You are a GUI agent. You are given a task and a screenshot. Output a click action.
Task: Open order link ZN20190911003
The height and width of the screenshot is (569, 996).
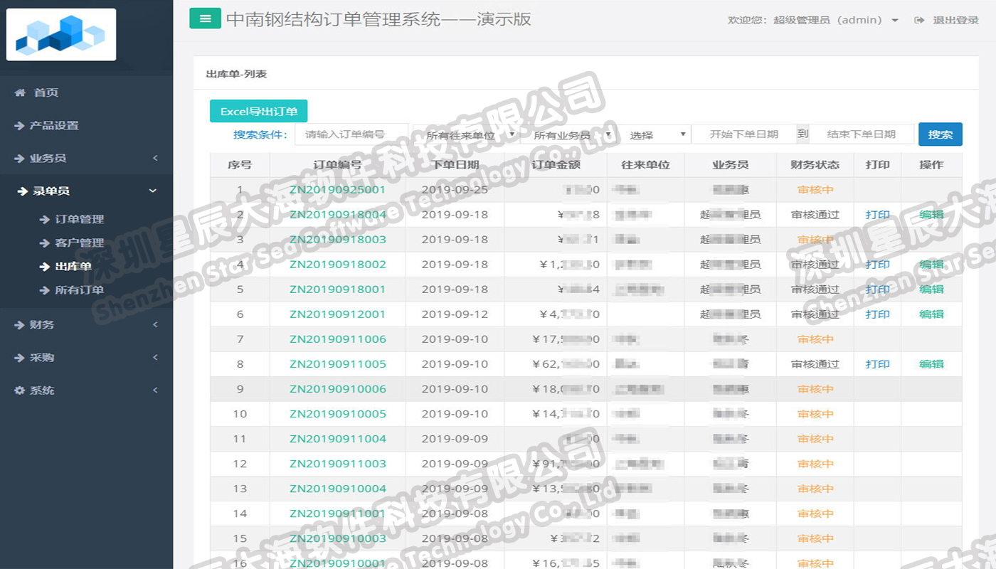(337, 464)
